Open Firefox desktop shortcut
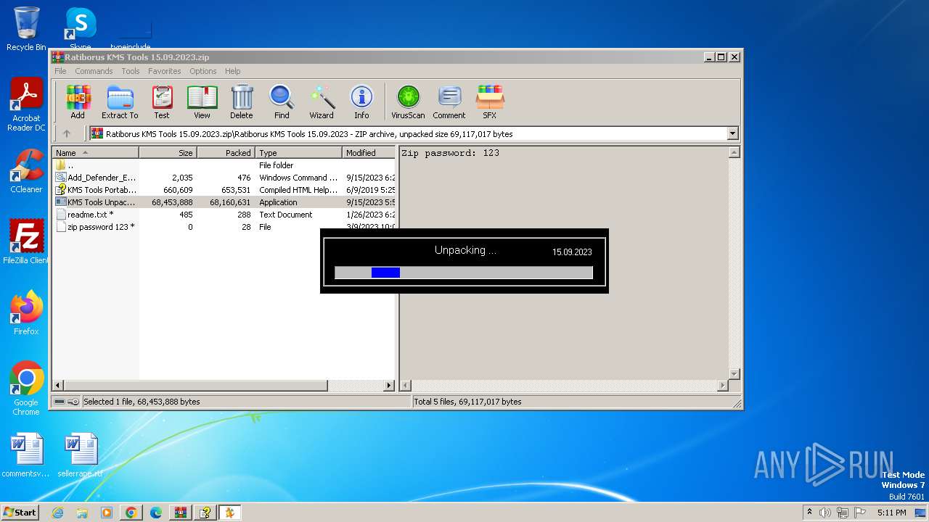Image resolution: width=929 pixels, height=522 pixels. [x=26, y=313]
